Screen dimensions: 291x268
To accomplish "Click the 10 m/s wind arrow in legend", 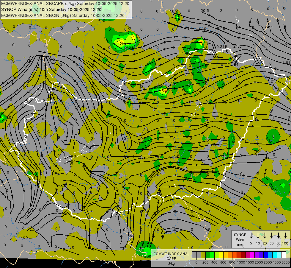I will 258,236.
